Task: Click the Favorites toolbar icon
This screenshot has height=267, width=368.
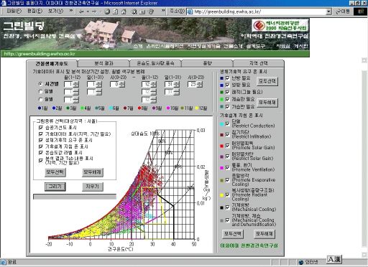Action: [x=142, y=11]
